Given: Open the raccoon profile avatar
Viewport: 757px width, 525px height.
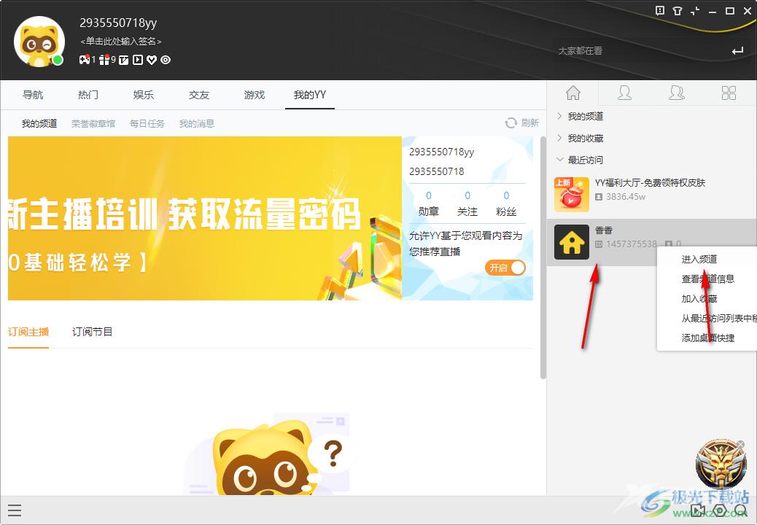Looking at the screenshot, I should [39, 42].
